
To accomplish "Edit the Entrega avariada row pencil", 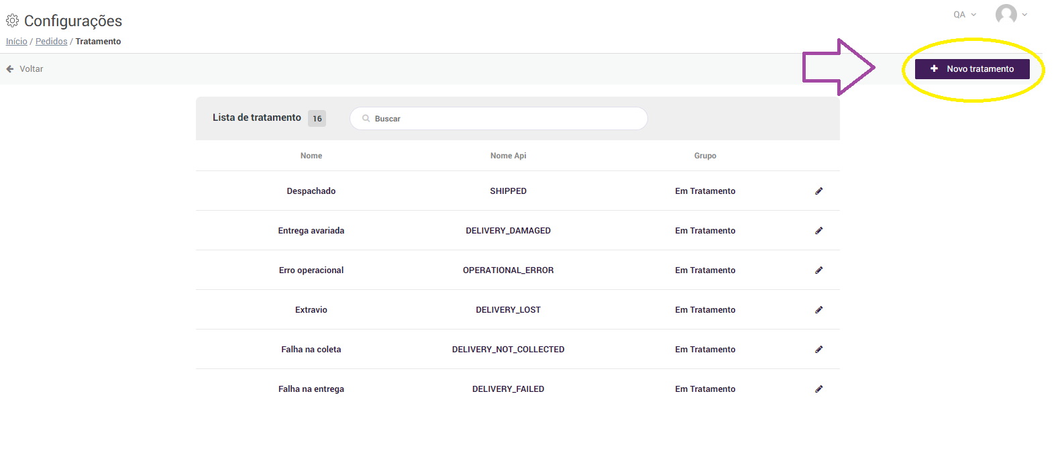I will [x=818, y=231].
